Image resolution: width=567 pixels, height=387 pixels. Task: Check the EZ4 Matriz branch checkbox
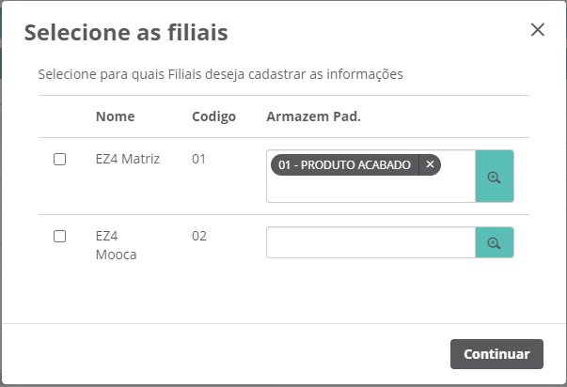coord(59,159)
